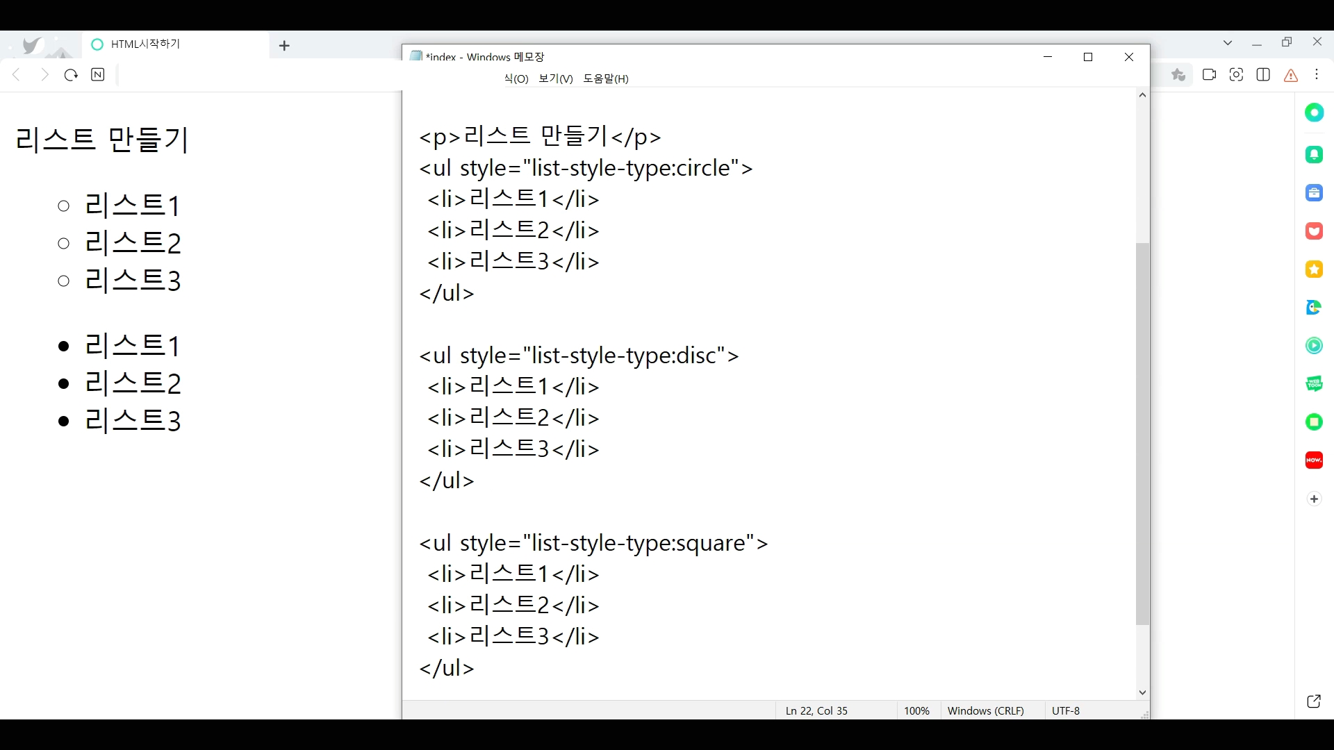The image size is (1334, 750).
Task: Expand the tab search chevron dropdown
Action: point(1228,43)
